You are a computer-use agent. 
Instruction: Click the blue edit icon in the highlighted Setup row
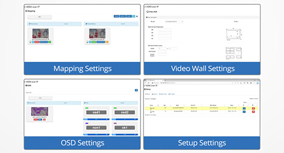tap(244, 108)
